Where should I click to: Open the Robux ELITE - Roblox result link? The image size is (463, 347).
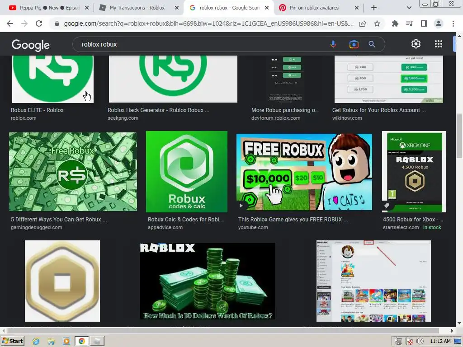[37, 110]
